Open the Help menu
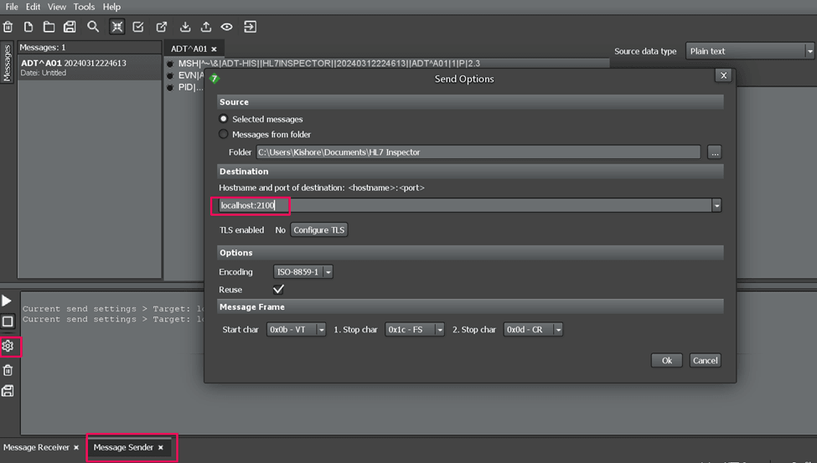This screenshot has width=817, height=463. pos(111,7)
